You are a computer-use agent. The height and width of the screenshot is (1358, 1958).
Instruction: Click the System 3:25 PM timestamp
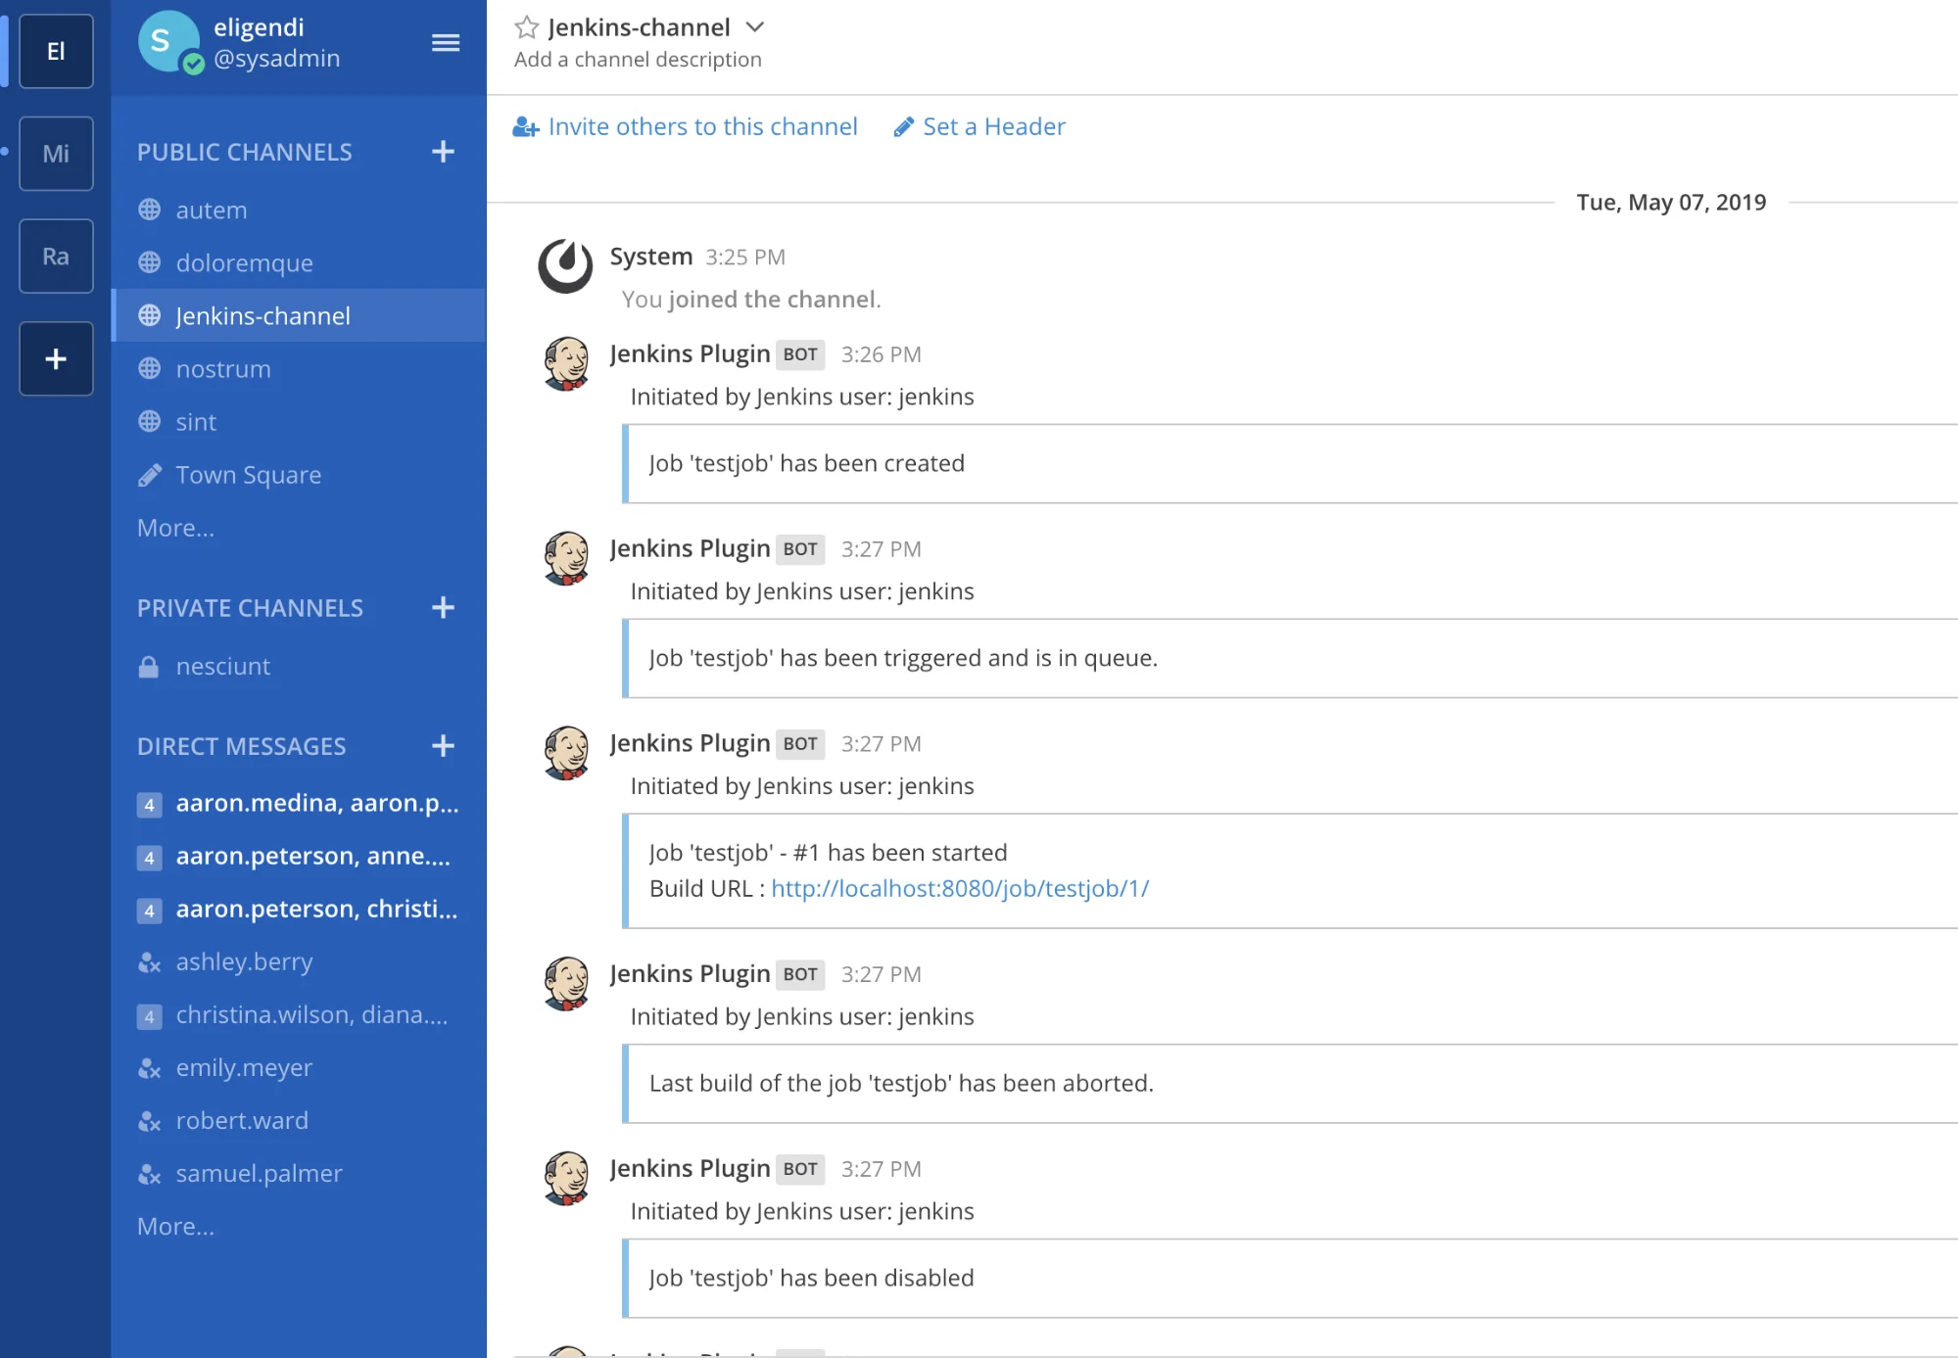click(745, 258)
